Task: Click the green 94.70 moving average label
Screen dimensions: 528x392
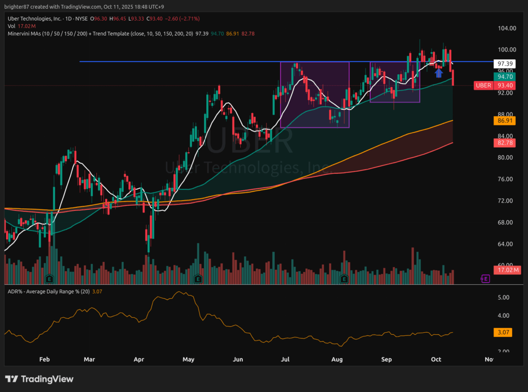Action: [502, 76]
